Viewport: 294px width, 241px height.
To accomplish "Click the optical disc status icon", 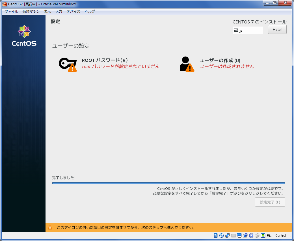I will (x=222, y=236).
